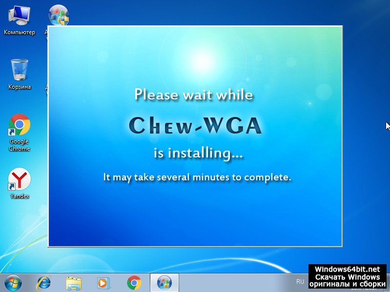This screenshot has width=390, height=292.
Task: Click the "Скачать Windows" text
Action: tap(347, 277)
